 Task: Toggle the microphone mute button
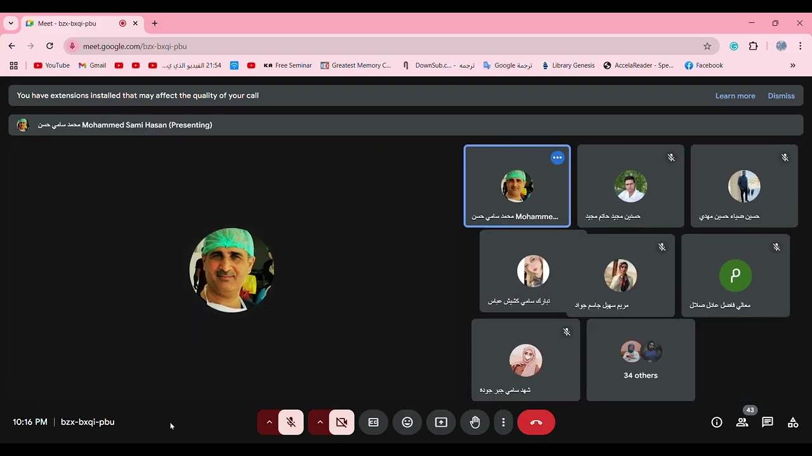[x=291, y=422]
